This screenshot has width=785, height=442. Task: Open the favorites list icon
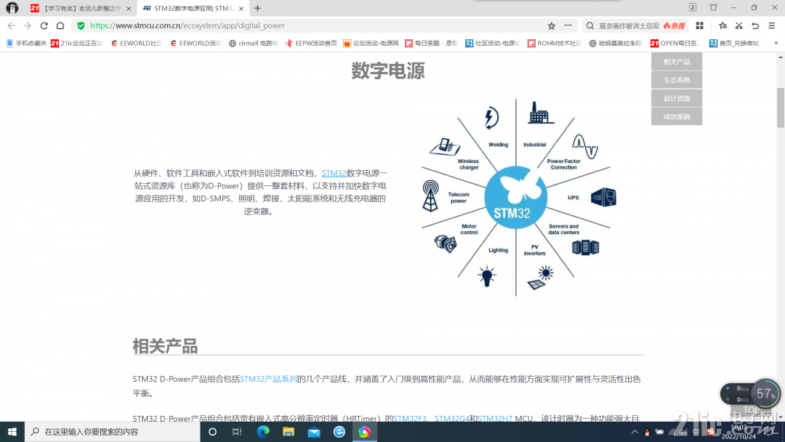click(x=722, y=25)
